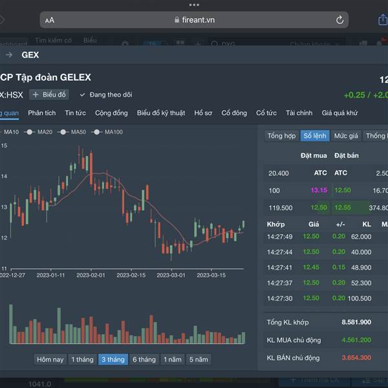This screenshot has height=388, width=388.
Task: Toggle the MA100 moving average line
Action: coord(107,132)
